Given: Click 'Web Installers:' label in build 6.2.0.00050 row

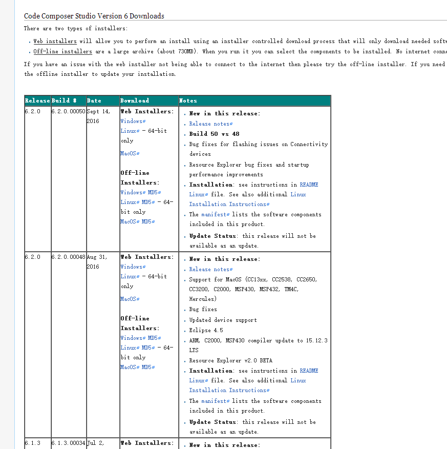Looking at the screenshot, I should point(147,111).
